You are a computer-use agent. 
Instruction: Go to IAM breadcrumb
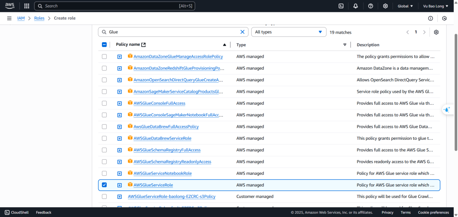pos(21,18)
